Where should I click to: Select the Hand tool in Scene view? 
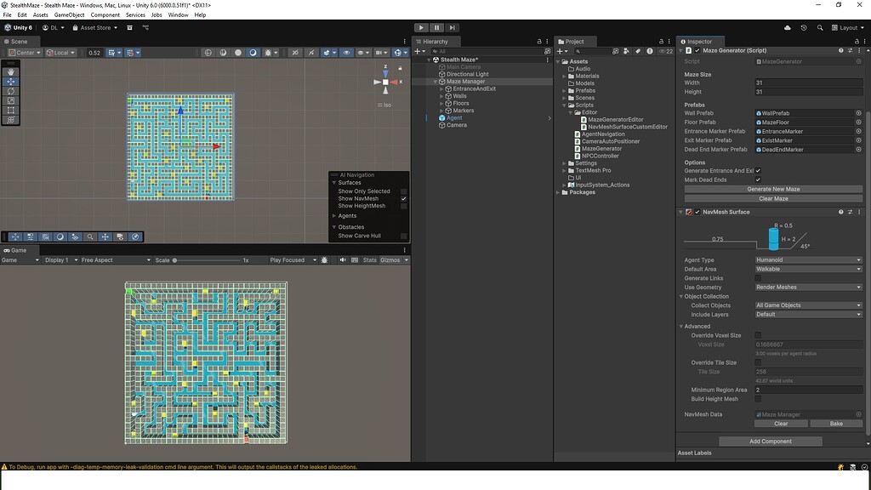point(11,72)
